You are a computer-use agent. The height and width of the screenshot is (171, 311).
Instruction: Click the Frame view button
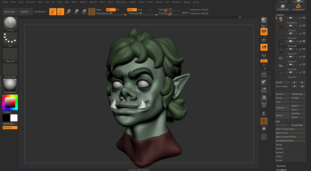[264, 75]
